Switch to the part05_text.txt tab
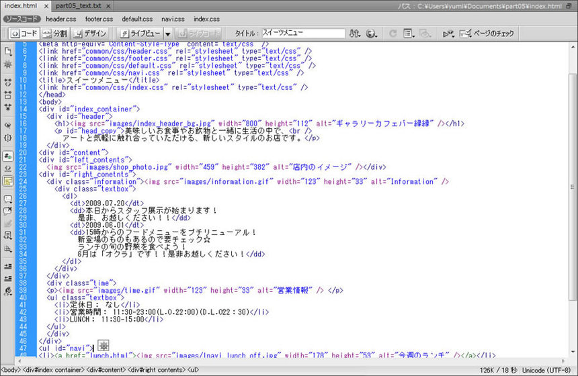The height and width of the screenshot is (376, 578). [x=78, y=6]
